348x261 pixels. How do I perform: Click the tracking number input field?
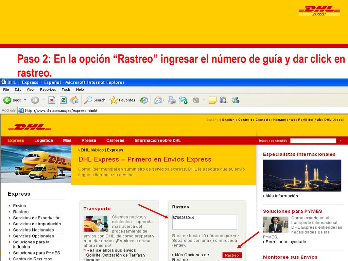pyautogui.click(x=204, y=222)
